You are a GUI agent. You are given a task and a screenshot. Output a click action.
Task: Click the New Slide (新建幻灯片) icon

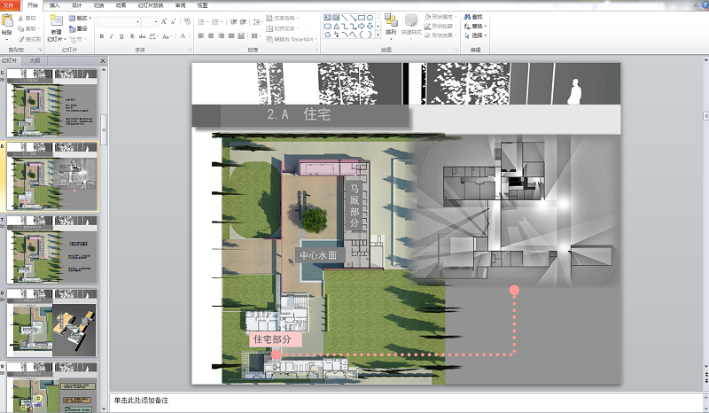pyautogui.click(x=56, y=20)
